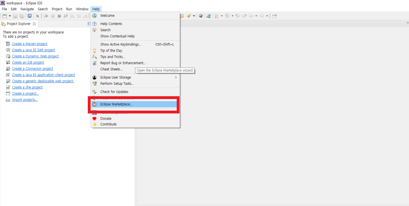409x206 pixels.
Task: Click Create a Java EE EAR project link
Action: [x=33, y=50]
